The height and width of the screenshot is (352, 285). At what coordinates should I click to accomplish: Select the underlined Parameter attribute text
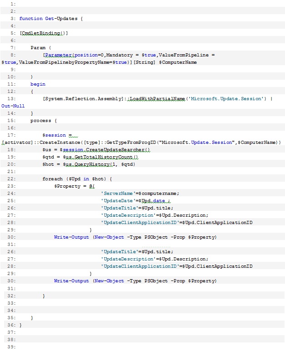pos(58,55)
